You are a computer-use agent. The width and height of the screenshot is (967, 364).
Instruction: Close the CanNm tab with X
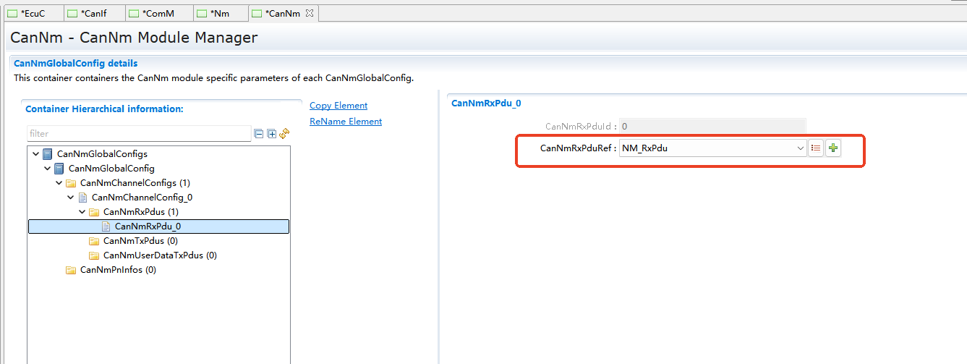[x=309, y=13]
